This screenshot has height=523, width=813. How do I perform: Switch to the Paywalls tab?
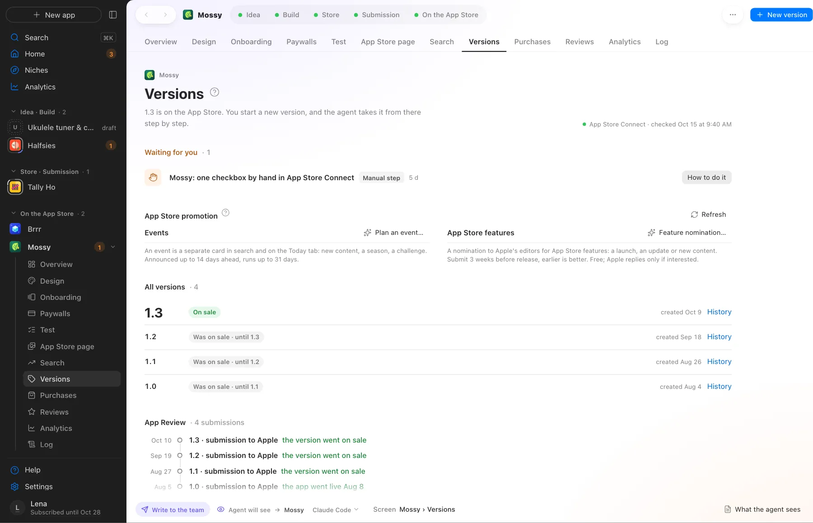tap(301, 42)
